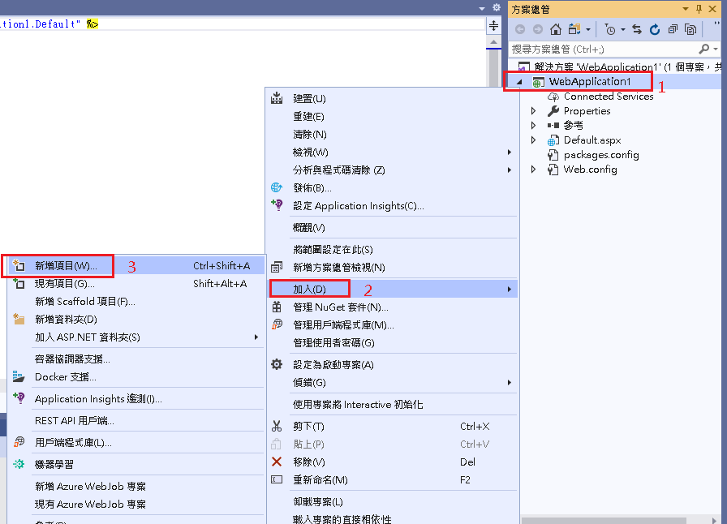Open the 分析與程式碼清除 (Z) submenu
The height and width of the screenshot is (524, 727).
[x=393, y=170]
